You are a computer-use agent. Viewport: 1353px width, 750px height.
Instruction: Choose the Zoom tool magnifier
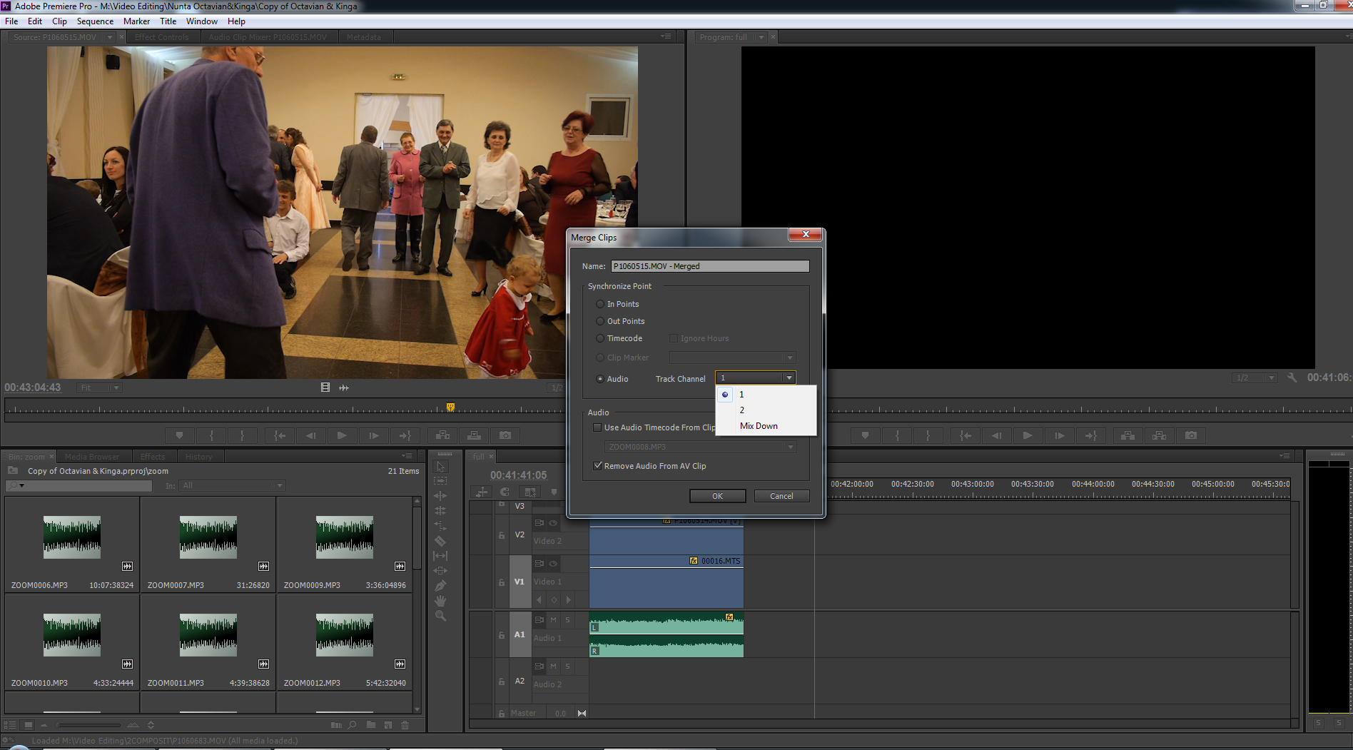(440, 616)
